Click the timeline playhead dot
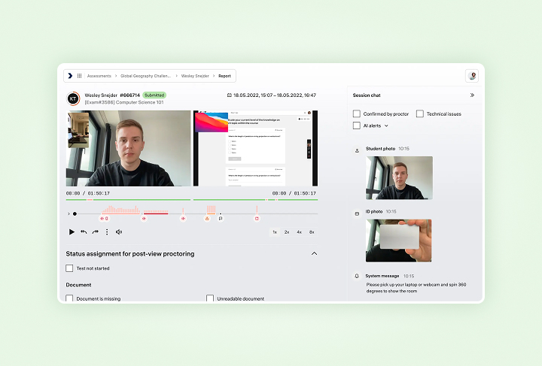542x366 pixels. coord(75,214)
